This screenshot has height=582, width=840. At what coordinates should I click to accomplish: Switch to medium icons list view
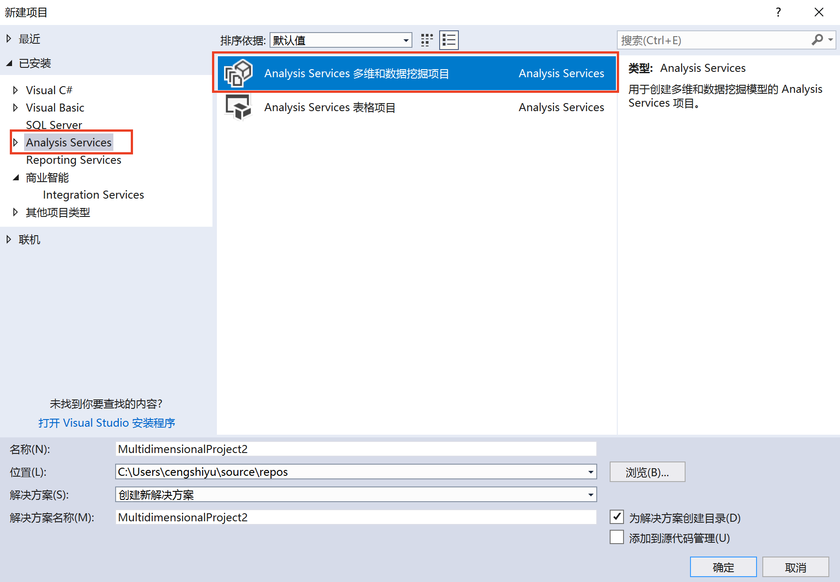tap(449, 40)
